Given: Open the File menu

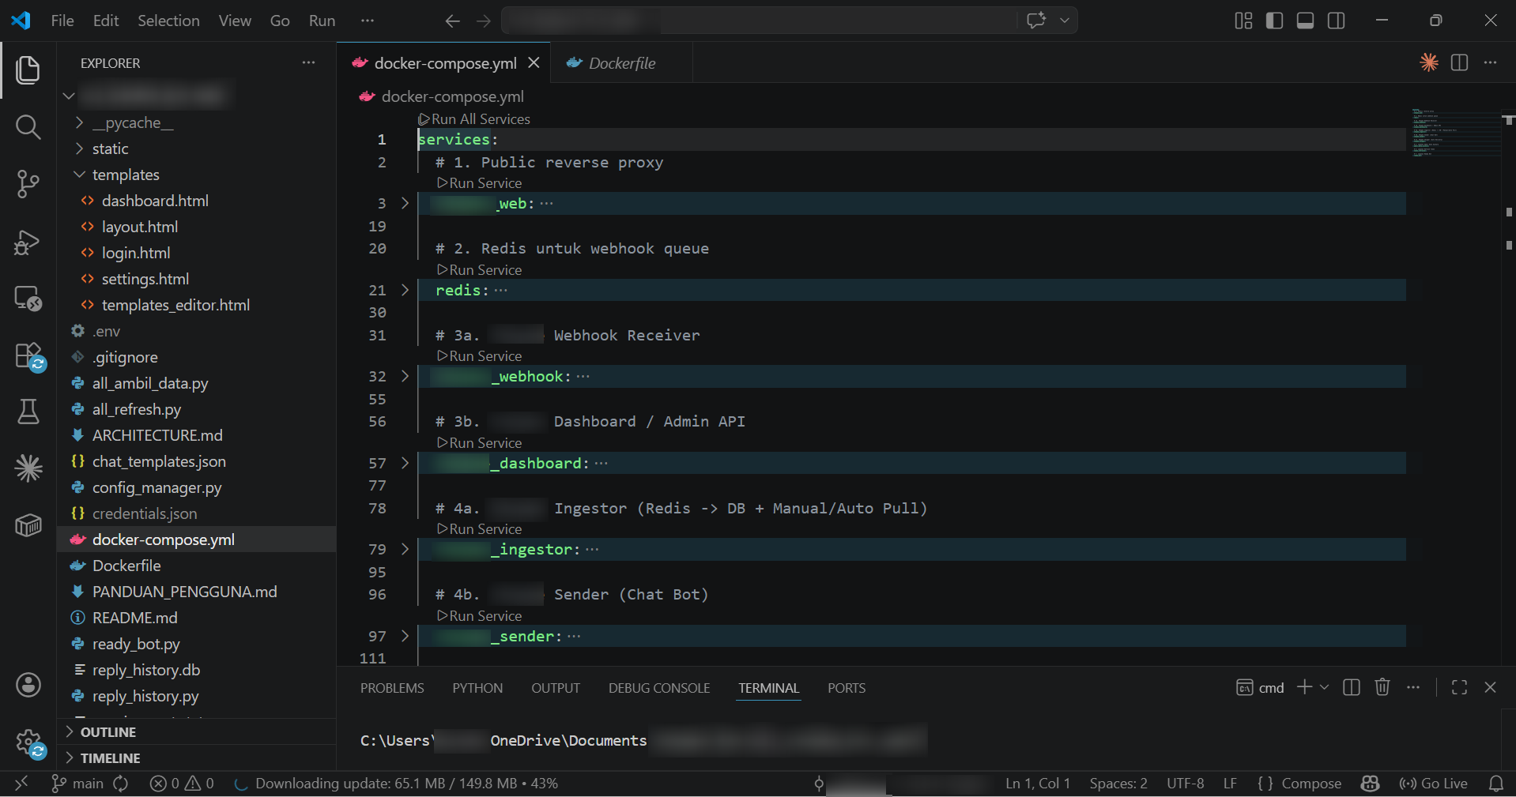Looking at the screenshot, I should [62, 21].
